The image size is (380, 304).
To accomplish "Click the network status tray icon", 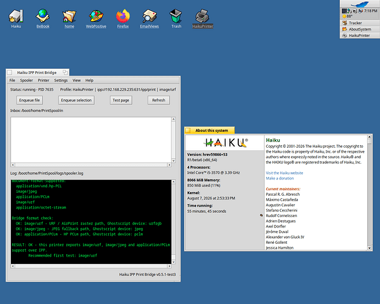I will [349, 11].
